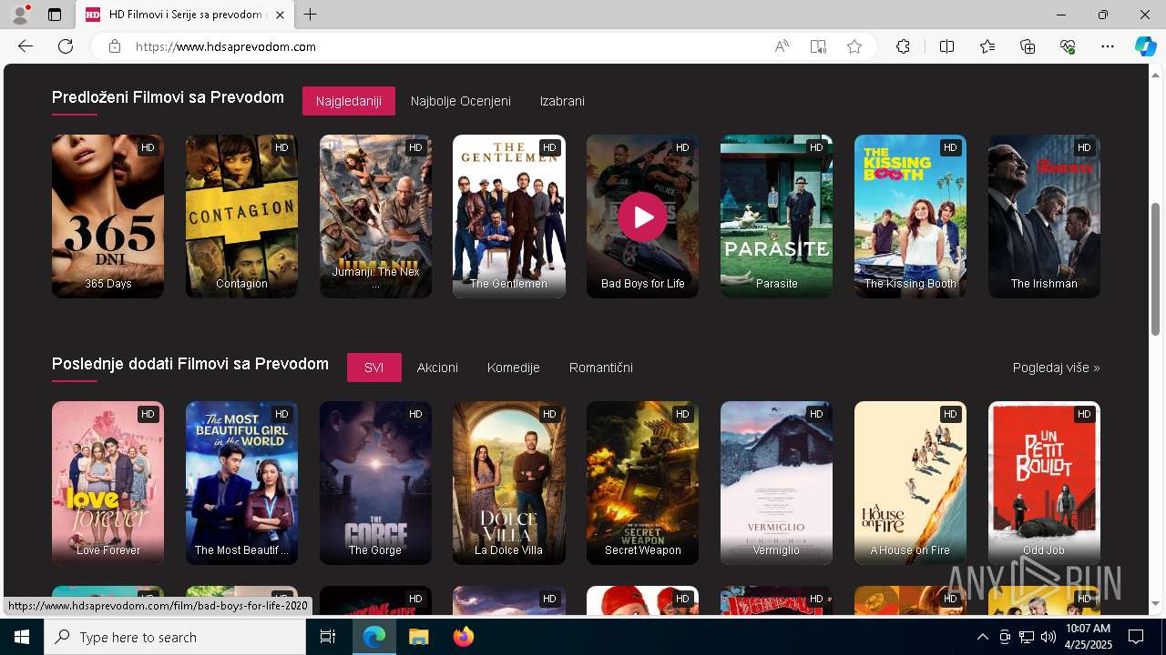Open immersive reader icon in address bar
Screen dimensions: 1166x655
[x=818, y=46]
